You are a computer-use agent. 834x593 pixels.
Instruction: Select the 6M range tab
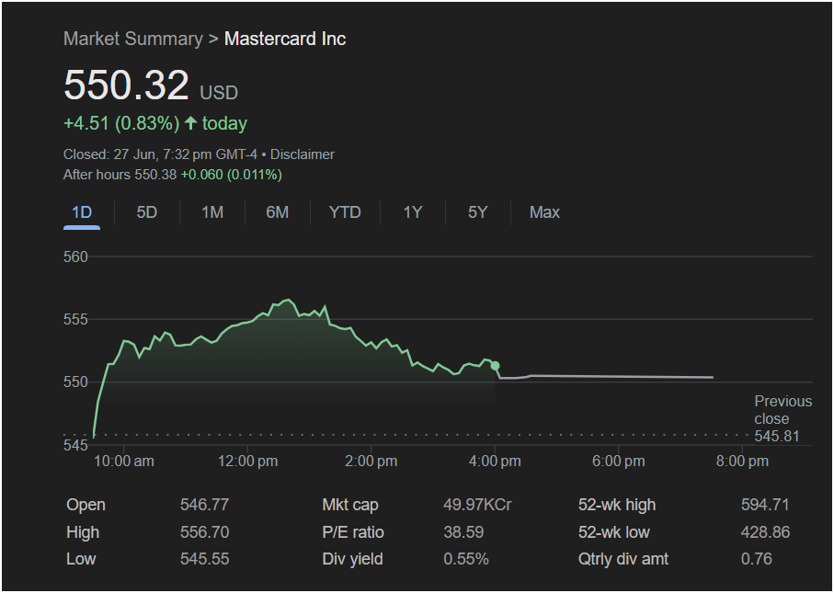click(277, 212)
